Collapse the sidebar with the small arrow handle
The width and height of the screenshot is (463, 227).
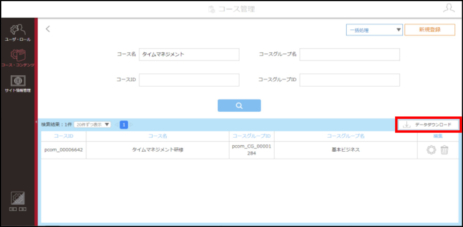(x=36, y=122)
